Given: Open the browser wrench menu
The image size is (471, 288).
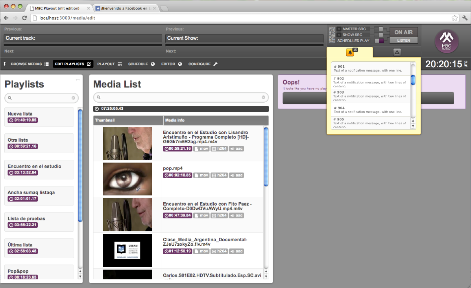Looking at the screenshot, I should [465, 18].
